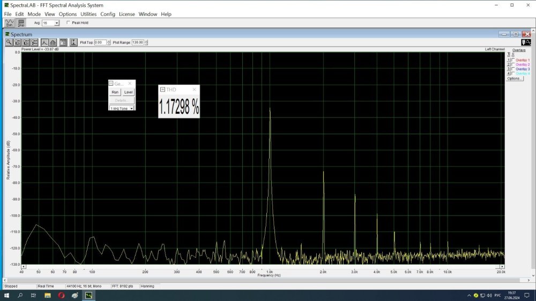The image size is (536, 301).
Task: Click the horizontal frequency scrollbar right arrow
Action: point(502,266)
